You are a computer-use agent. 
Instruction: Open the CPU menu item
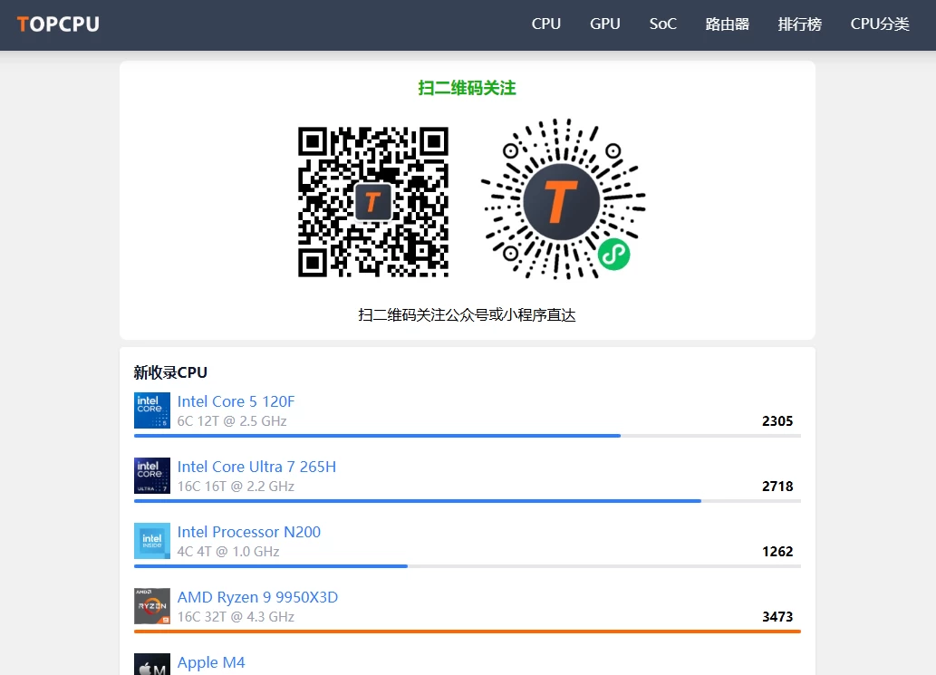[x=546, y=24]
